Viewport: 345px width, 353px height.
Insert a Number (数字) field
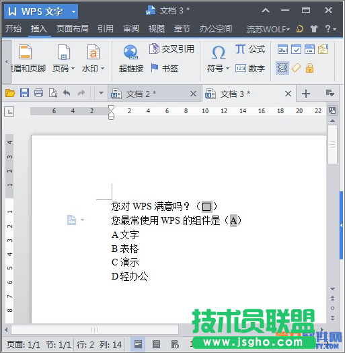[250, 68]
